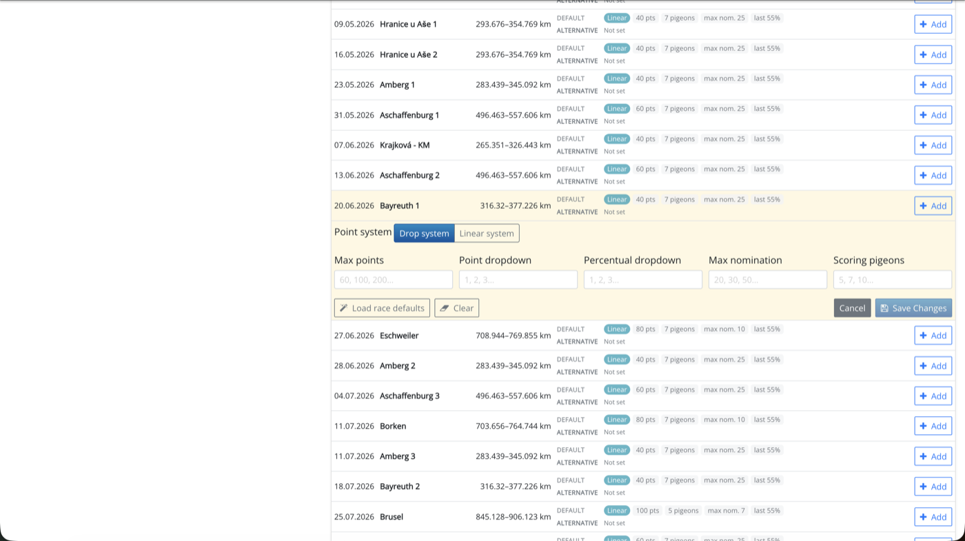The width and height of the screenshot is (965, 541).
Task: Click Save Changes button
Action: [x=913, y=308]
